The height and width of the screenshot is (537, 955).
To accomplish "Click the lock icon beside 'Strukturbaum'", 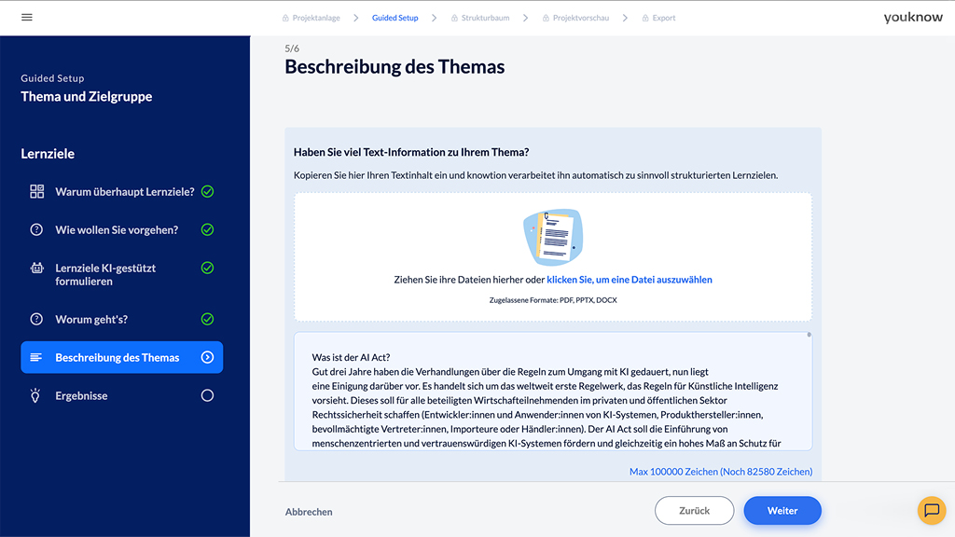I will (453, 17).
